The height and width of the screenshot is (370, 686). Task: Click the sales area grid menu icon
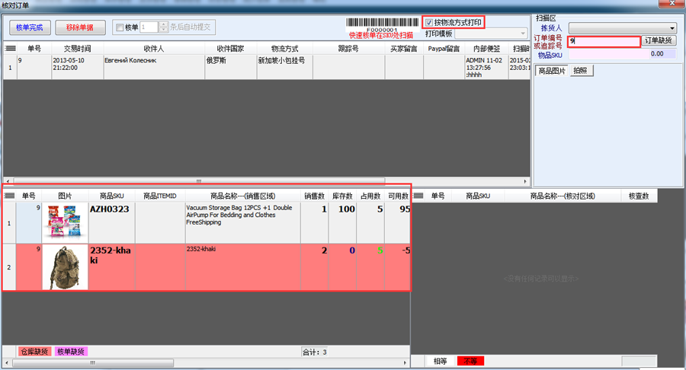pos(11,196)
